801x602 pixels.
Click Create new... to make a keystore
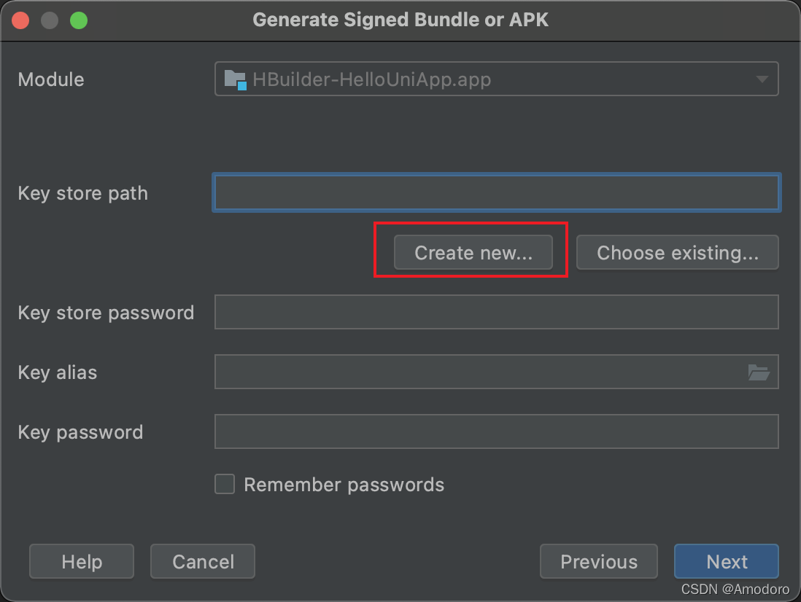coord(473,252)
